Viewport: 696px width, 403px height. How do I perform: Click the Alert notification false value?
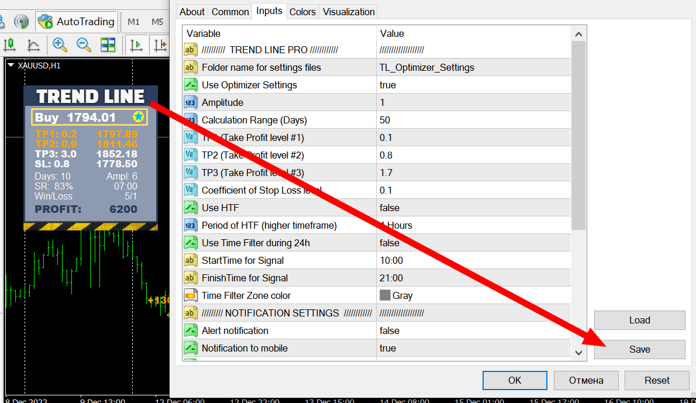point(473,330)
